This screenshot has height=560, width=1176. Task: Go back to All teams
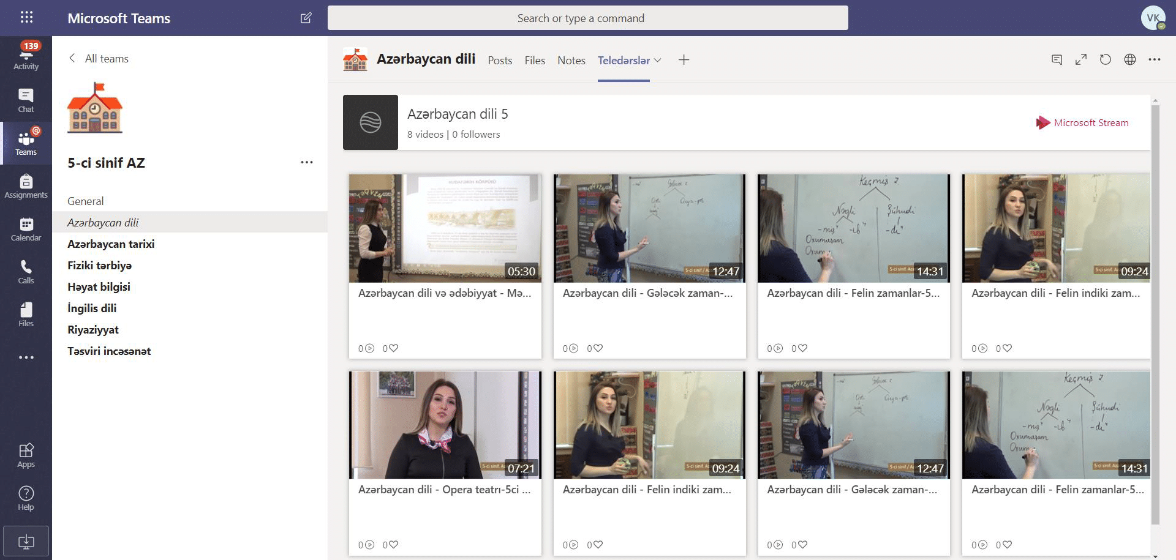tap(98, 58)
